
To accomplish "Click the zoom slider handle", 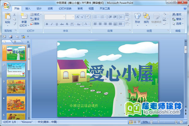I will 158,122.
